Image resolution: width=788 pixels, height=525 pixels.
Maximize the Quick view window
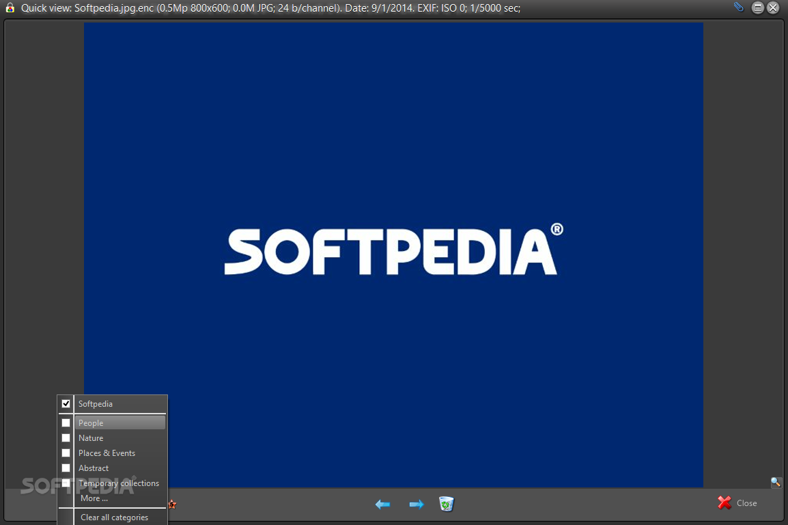pyautogui.click(x=757, y=8)
